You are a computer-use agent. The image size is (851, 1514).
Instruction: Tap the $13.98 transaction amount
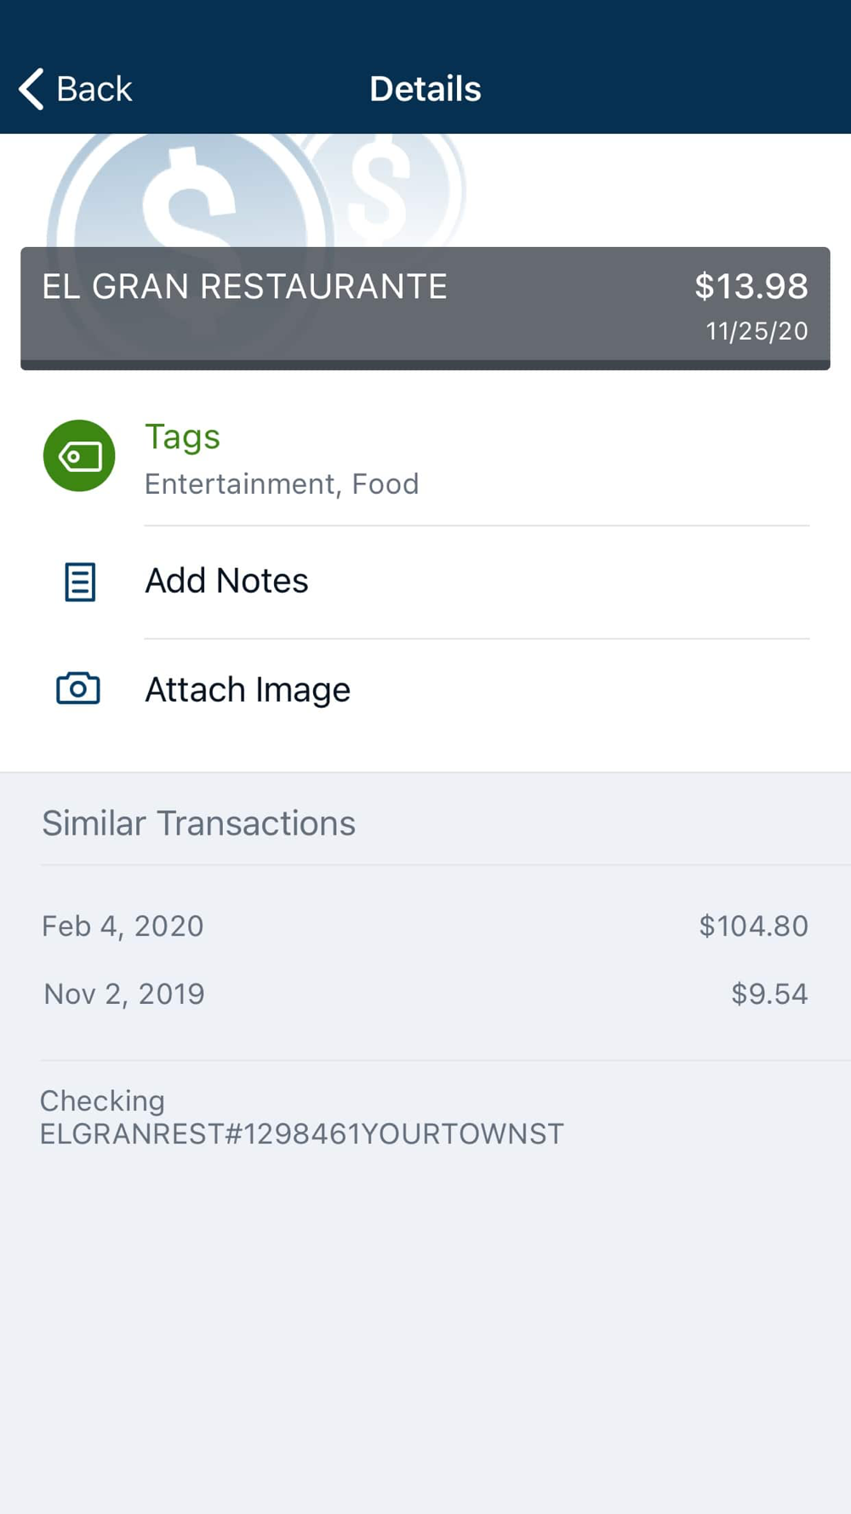click(751, 286)
